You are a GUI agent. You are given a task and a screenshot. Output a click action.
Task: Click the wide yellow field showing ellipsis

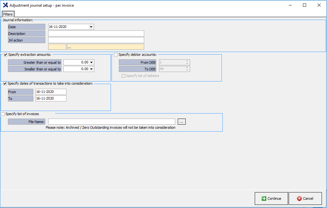(x=105, y=47)
